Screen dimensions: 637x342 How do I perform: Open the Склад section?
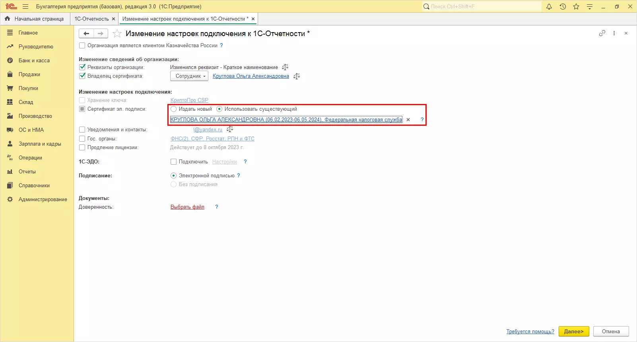point(37,102)
